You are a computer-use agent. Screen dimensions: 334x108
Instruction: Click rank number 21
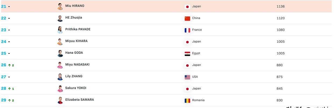(x=4, y=6)
